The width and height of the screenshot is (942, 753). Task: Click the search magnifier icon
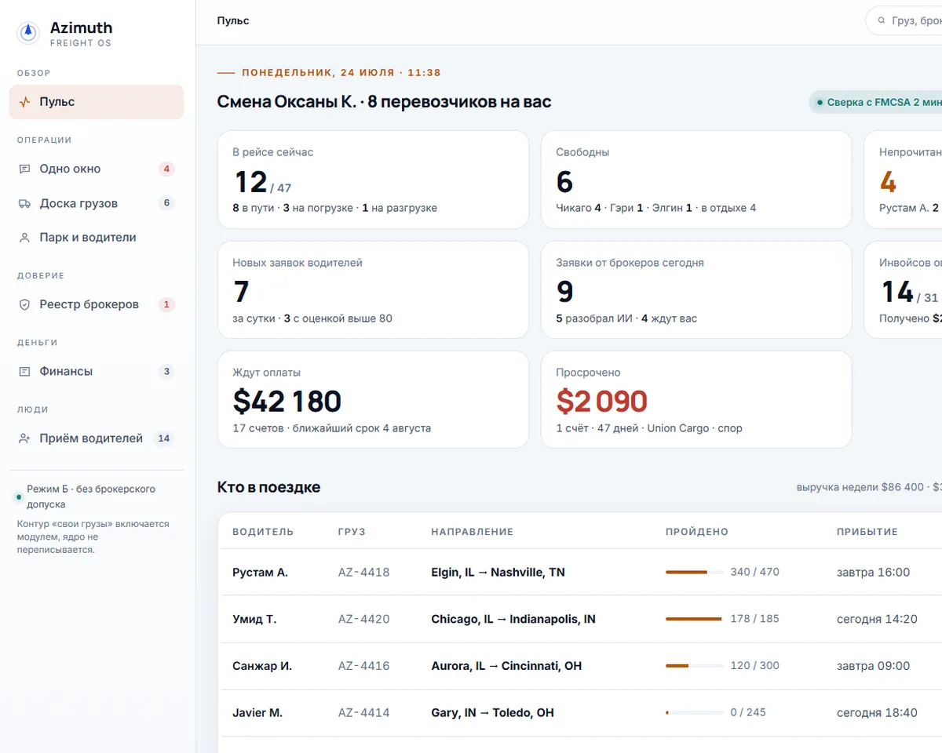882,20
